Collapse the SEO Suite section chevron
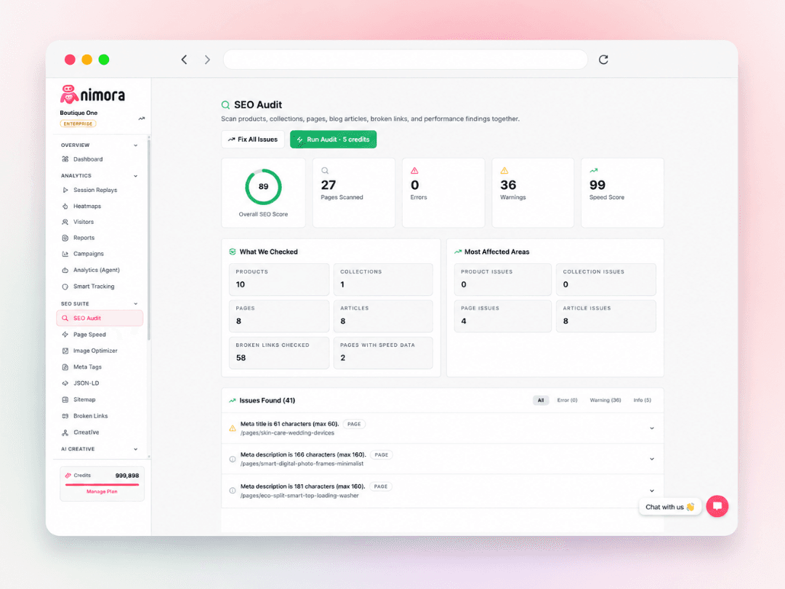 [x=136, y=304]
